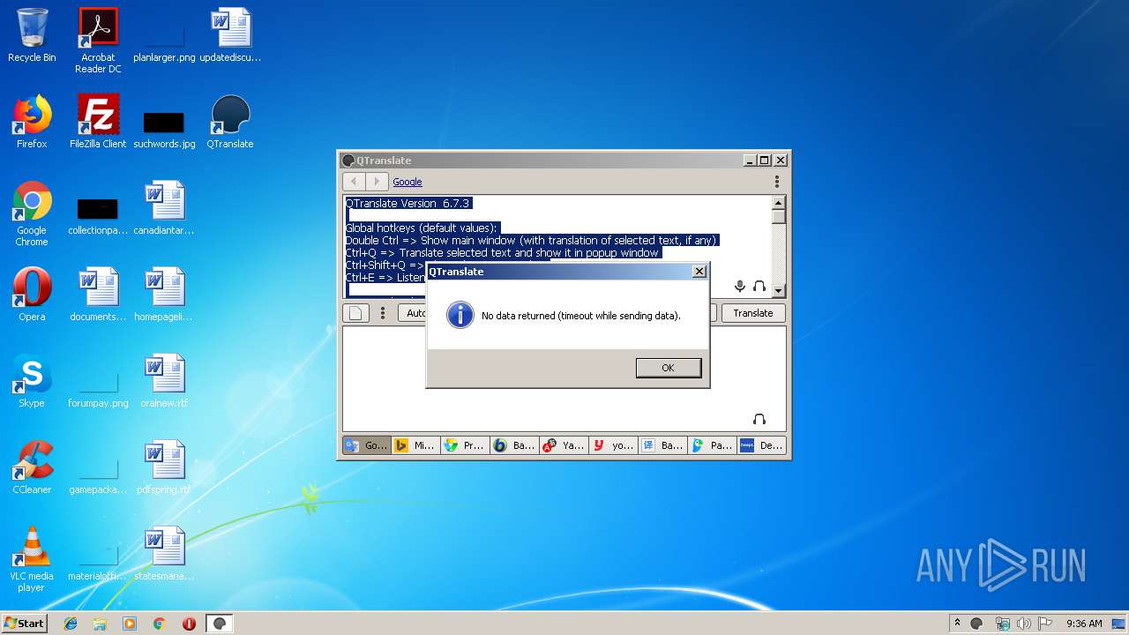Select VLC media player desktop icon

[32, 558]
